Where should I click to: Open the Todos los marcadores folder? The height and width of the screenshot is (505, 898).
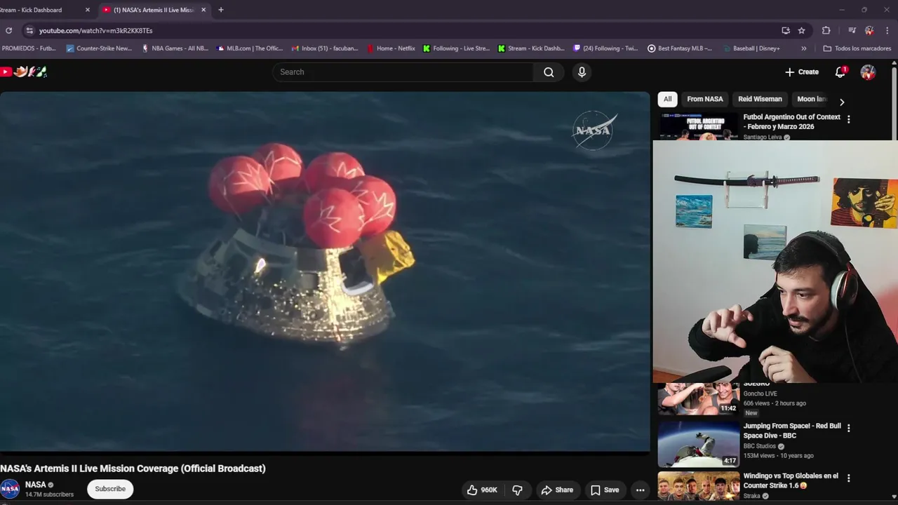(857, 48)
